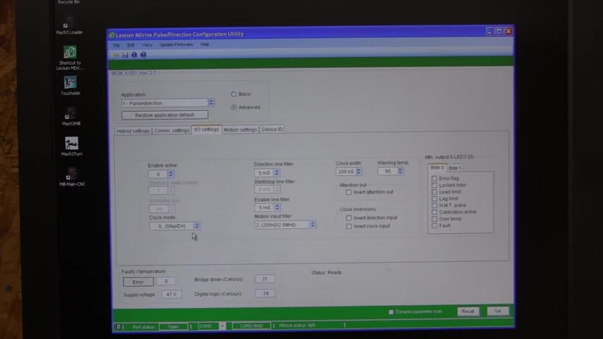The width and height of the screenshot is (603, 339).
Task: Click the Set button
Action: 498,311
